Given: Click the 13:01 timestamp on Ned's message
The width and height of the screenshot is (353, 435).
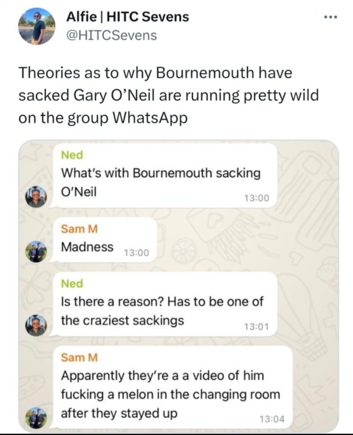Looking at the screenshot, I should point(257,327).
